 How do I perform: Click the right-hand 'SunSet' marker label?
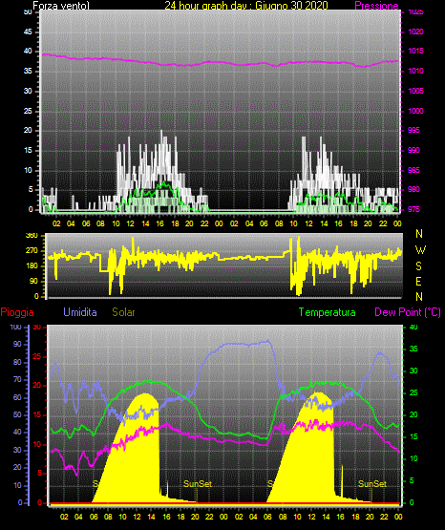[372, 484]
